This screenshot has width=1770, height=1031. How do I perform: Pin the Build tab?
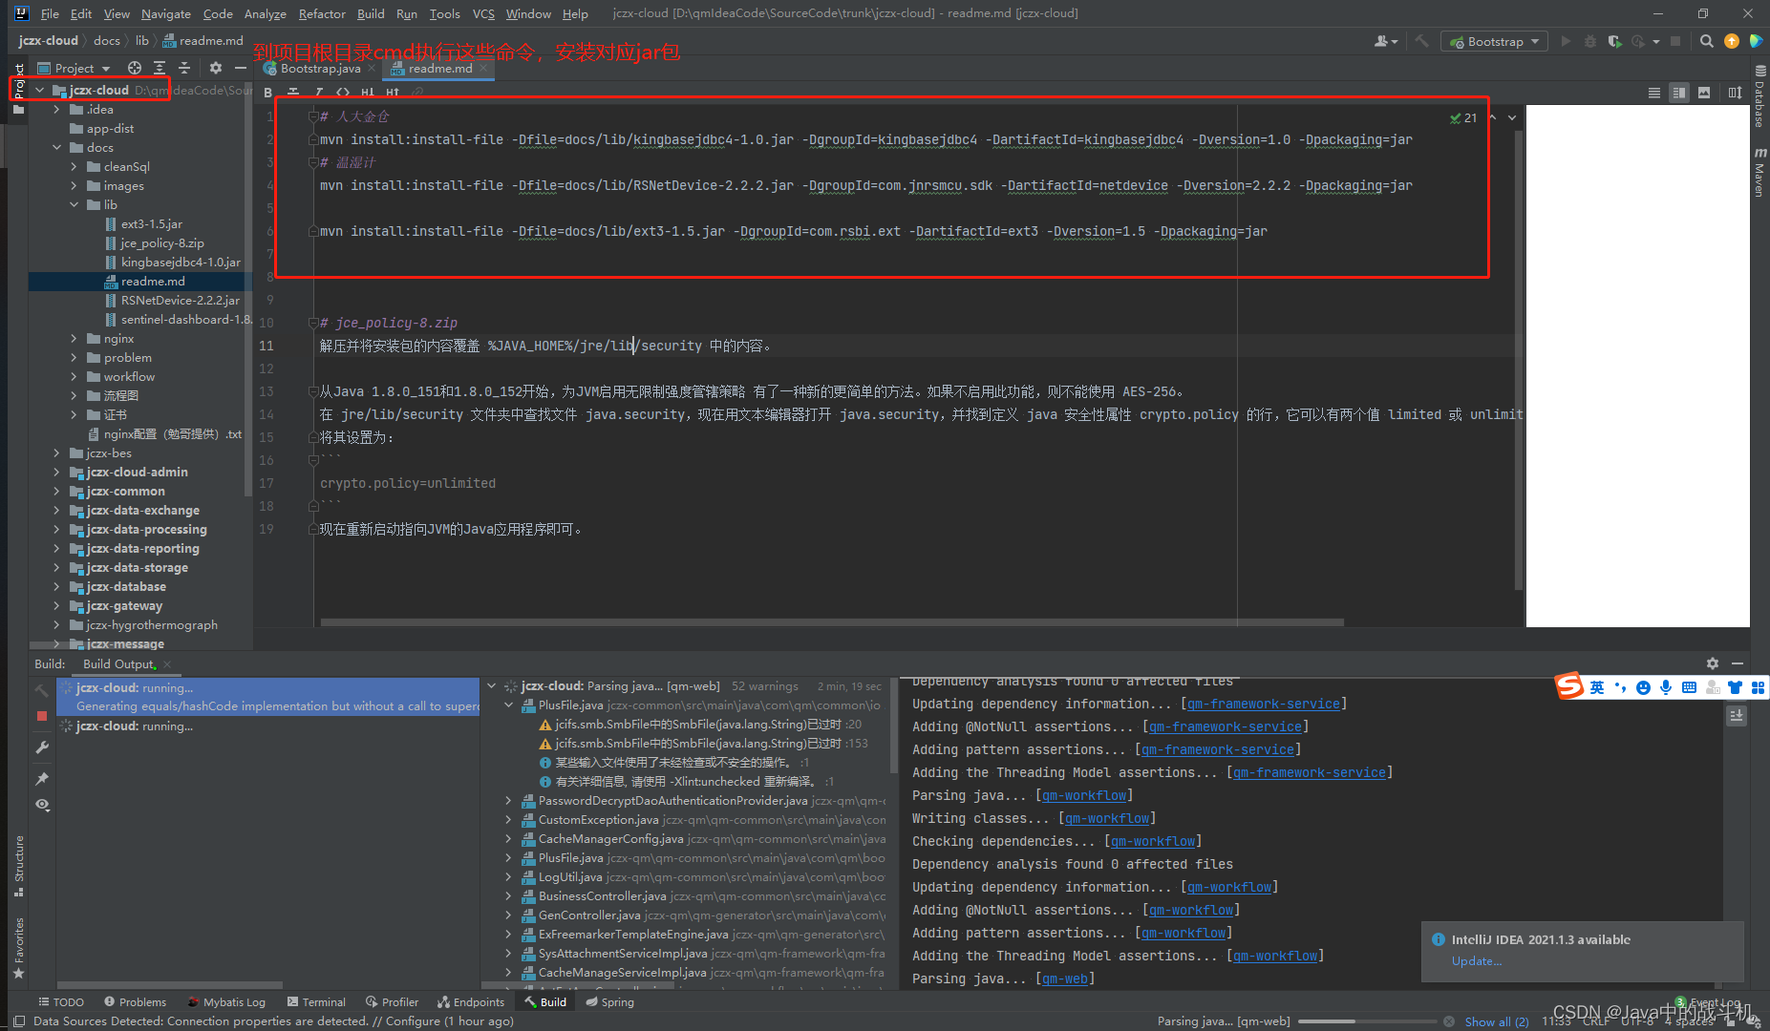click(42, 779)
